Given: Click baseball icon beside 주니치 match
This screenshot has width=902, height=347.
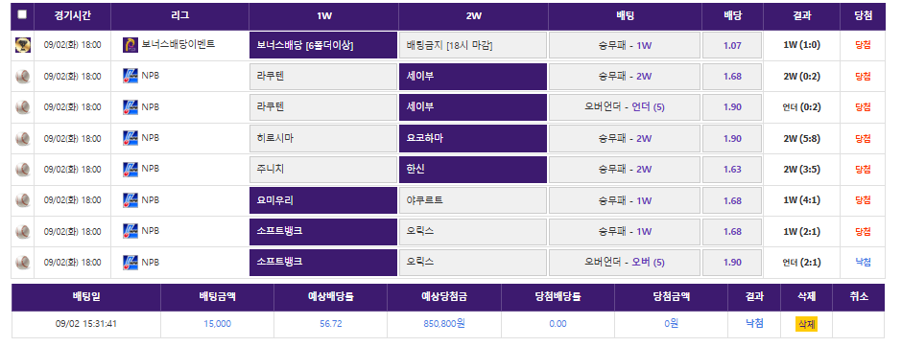Looking at the screenshot, I should click(22, 170).
